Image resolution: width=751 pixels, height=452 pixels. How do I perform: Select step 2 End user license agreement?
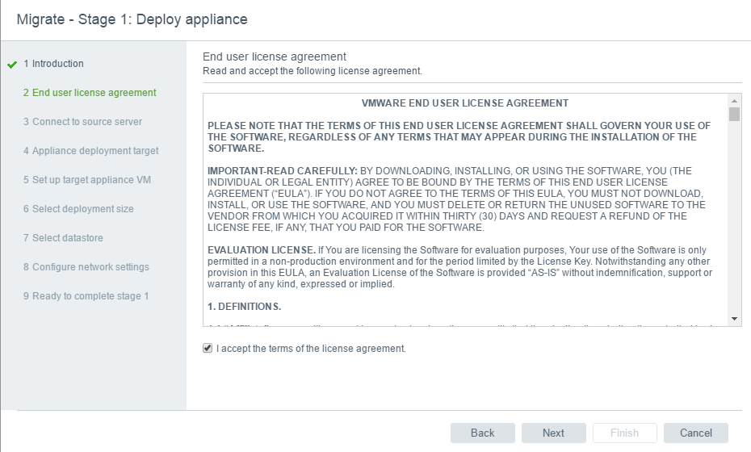click(90, 93)
